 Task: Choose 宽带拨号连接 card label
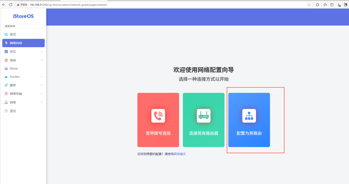click(x=158, y=133)
